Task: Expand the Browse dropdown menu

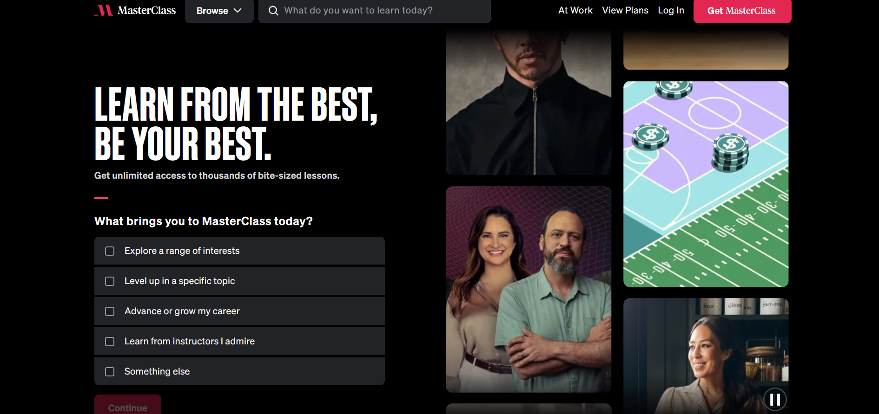Action: pyautogui.click(x=219, y=11)
